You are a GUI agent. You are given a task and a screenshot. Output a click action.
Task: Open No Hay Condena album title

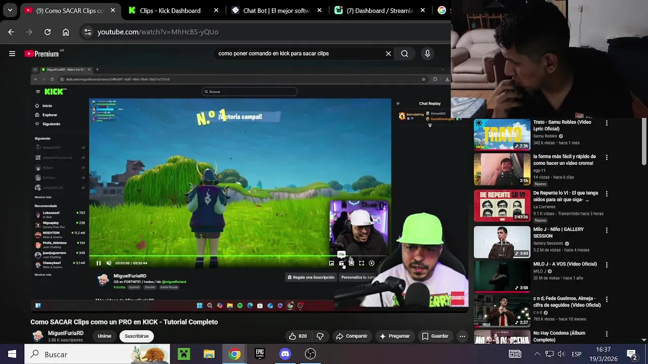(559, 336)
